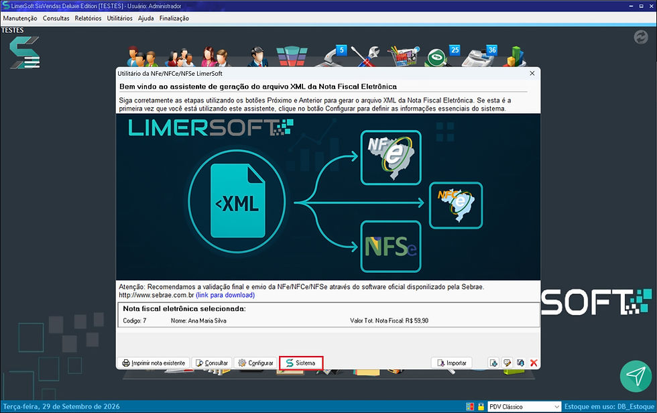Open the green magnifier icon with badge 25

click(x=442, y=56)
